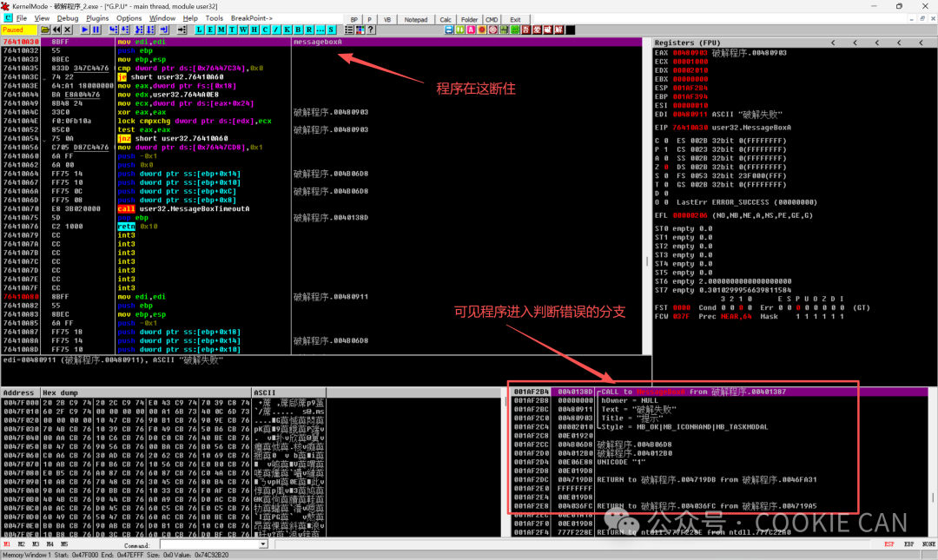Toggle EBP stack addressing mode in status bar

[908, 544]
